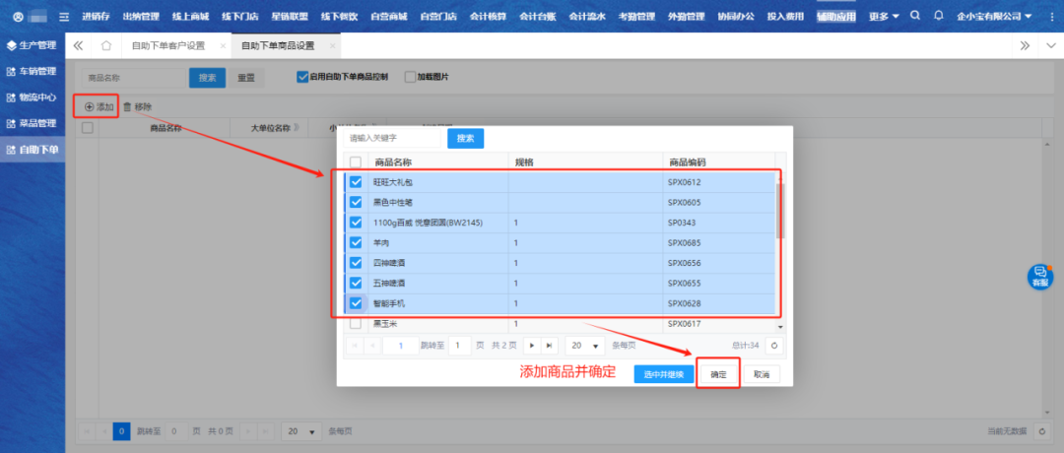Uncheck the 旺旺大礼包 row checkbox
Viewport: 1064px width, 453px height.
[356, 182]
